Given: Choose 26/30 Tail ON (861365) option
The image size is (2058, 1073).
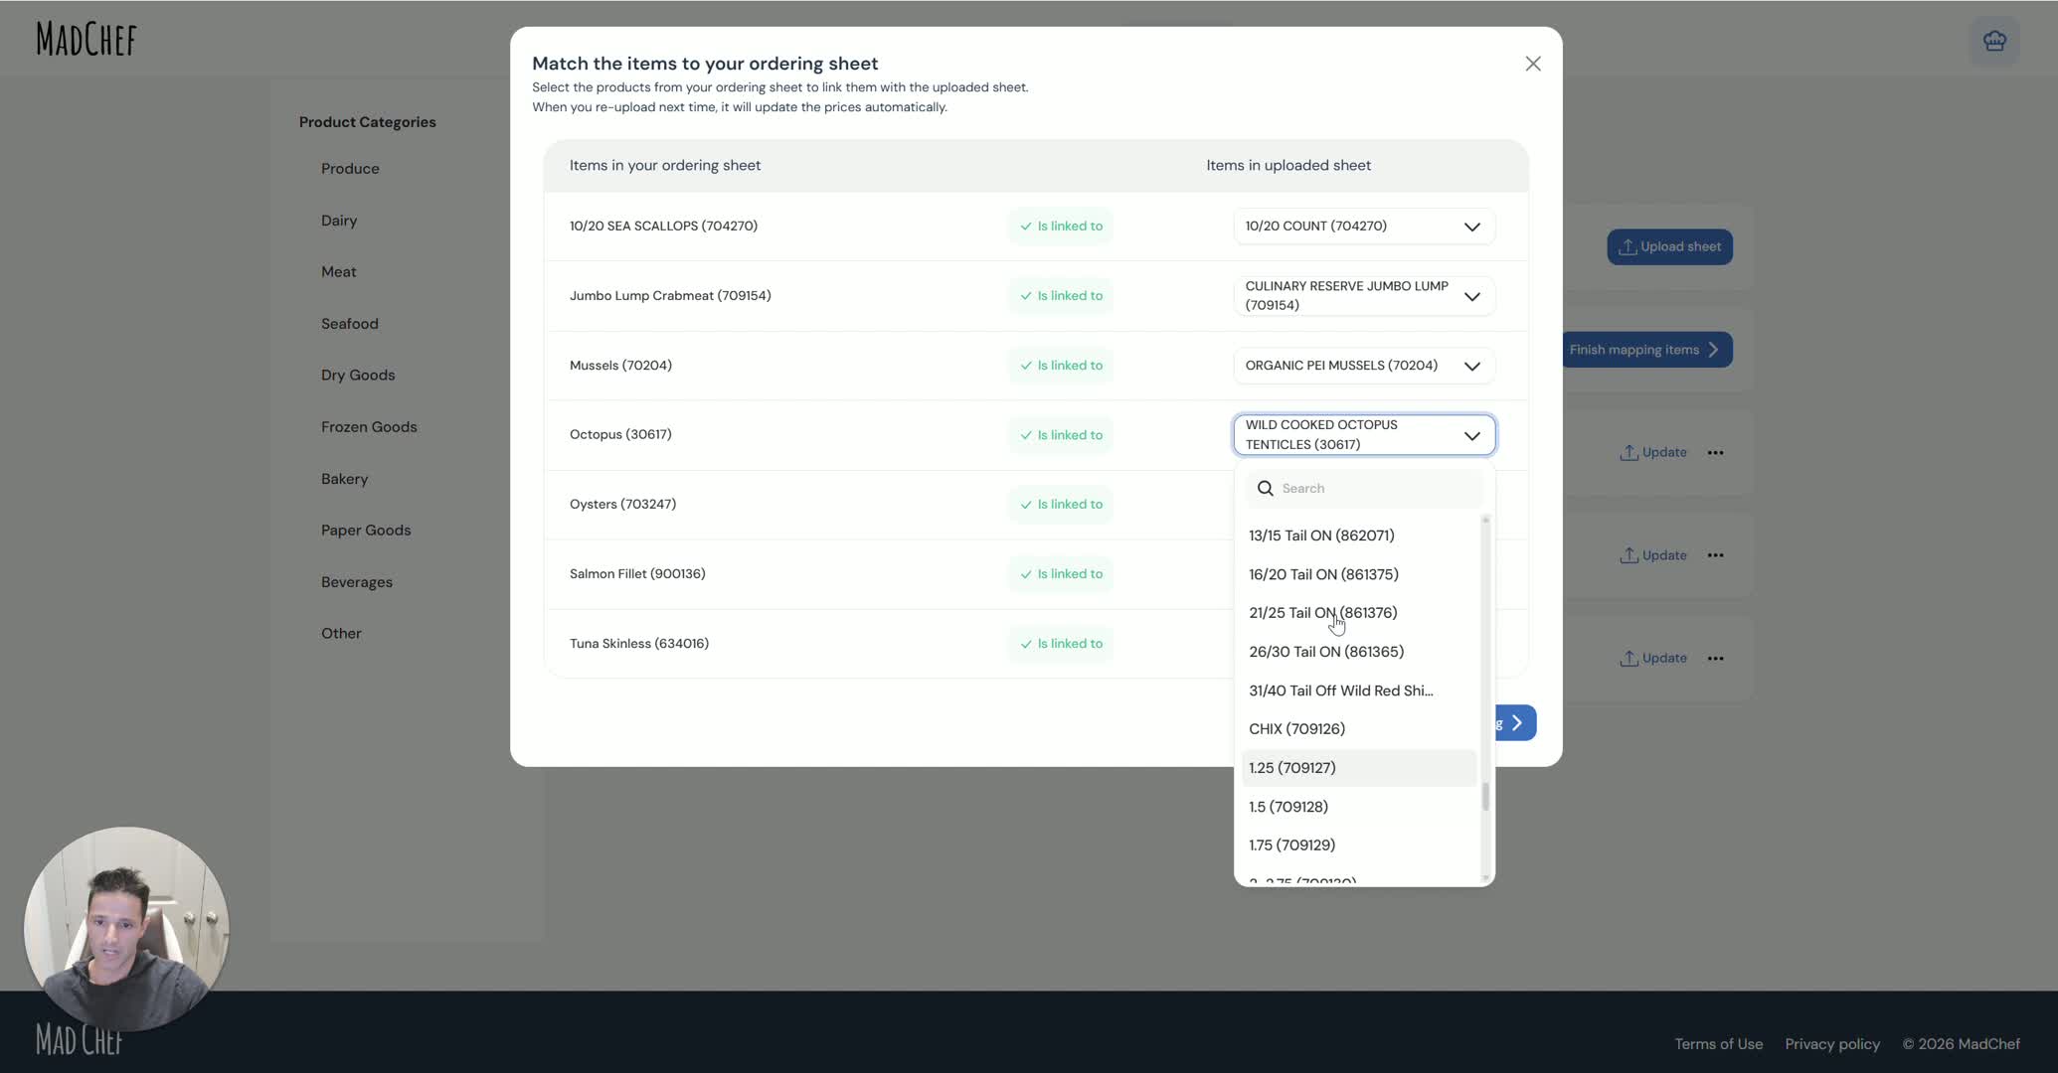Looking at the screenshot, I should [x=1358, y=652].
